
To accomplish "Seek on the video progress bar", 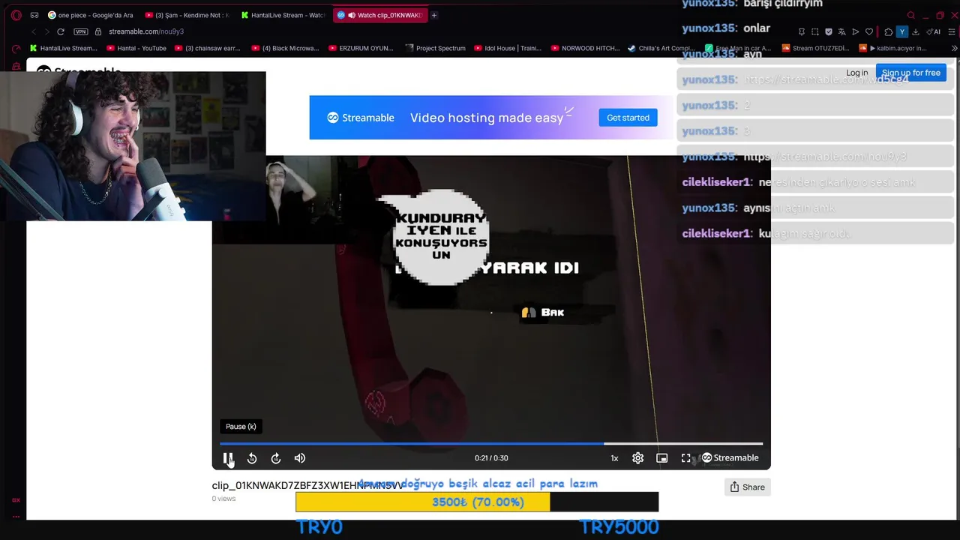I will click(x=491, y=444).
